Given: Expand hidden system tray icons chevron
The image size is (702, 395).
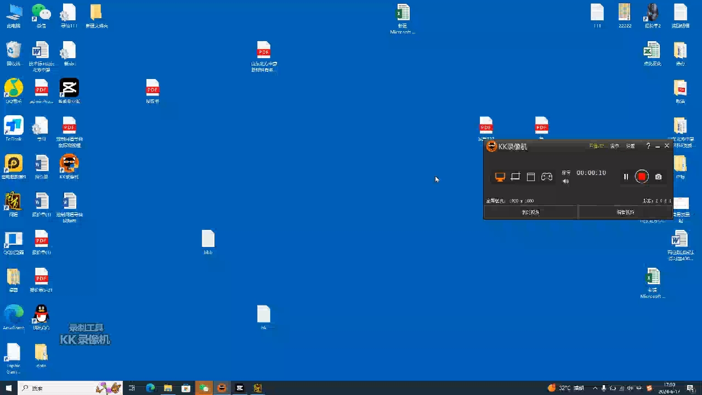Looking at the screenshot, I should click(595, 388).
